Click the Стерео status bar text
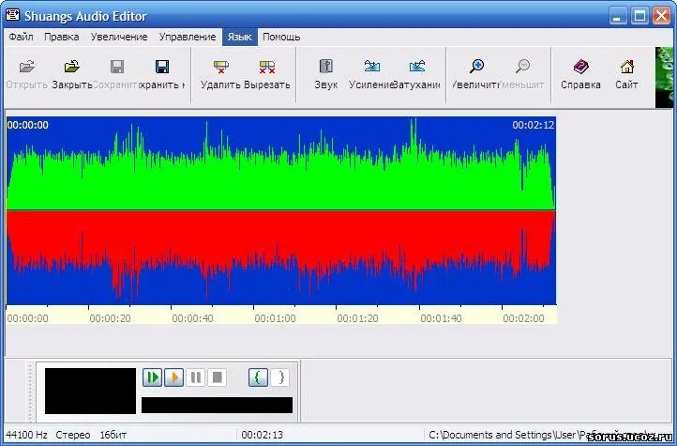Viewport: 677px width, 446px height. coord(73,435)
